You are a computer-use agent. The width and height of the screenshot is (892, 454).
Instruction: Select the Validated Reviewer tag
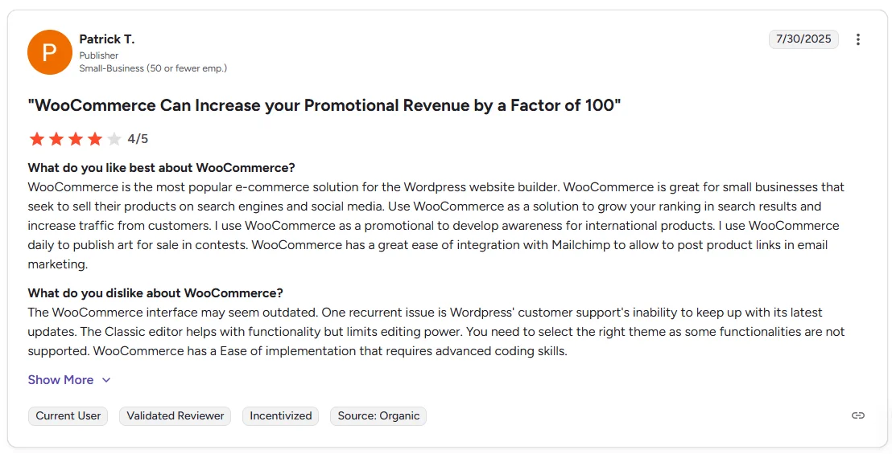(x=176, y=416)
